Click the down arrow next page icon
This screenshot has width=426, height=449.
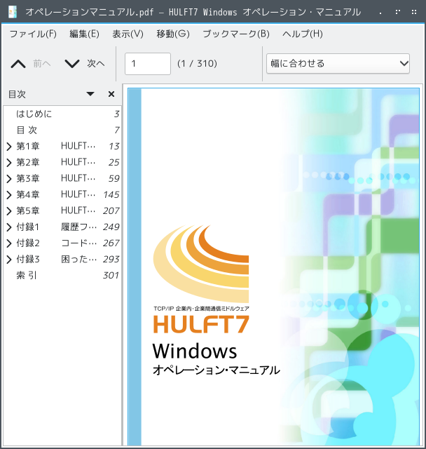[x=72, y=64]
